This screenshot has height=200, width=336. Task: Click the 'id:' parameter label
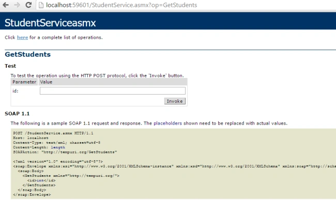[16, 91]
